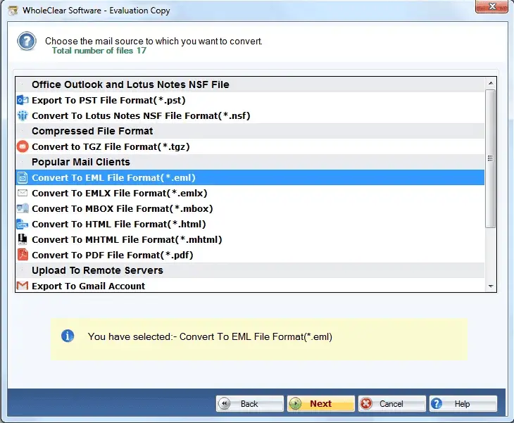Click the list scrollbar up arrow
This screenshot has width=514, height=423.
[x=490, y=83]
